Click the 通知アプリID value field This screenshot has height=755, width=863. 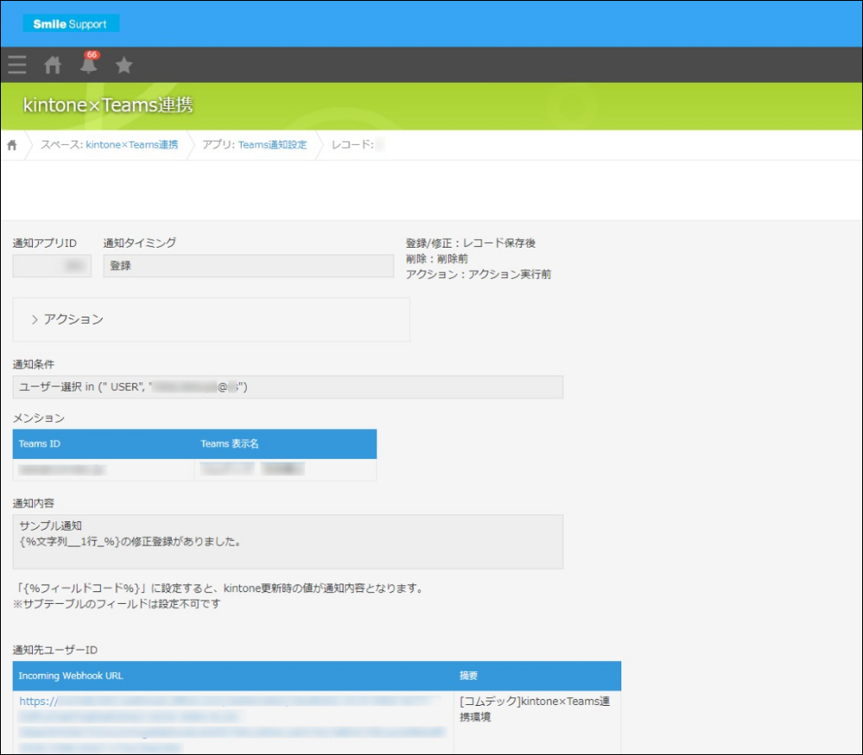pos(52,266)
